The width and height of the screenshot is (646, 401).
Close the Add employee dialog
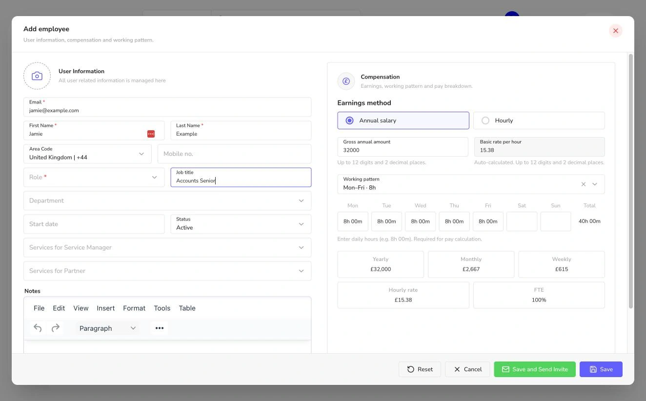(x=616, y=31)
